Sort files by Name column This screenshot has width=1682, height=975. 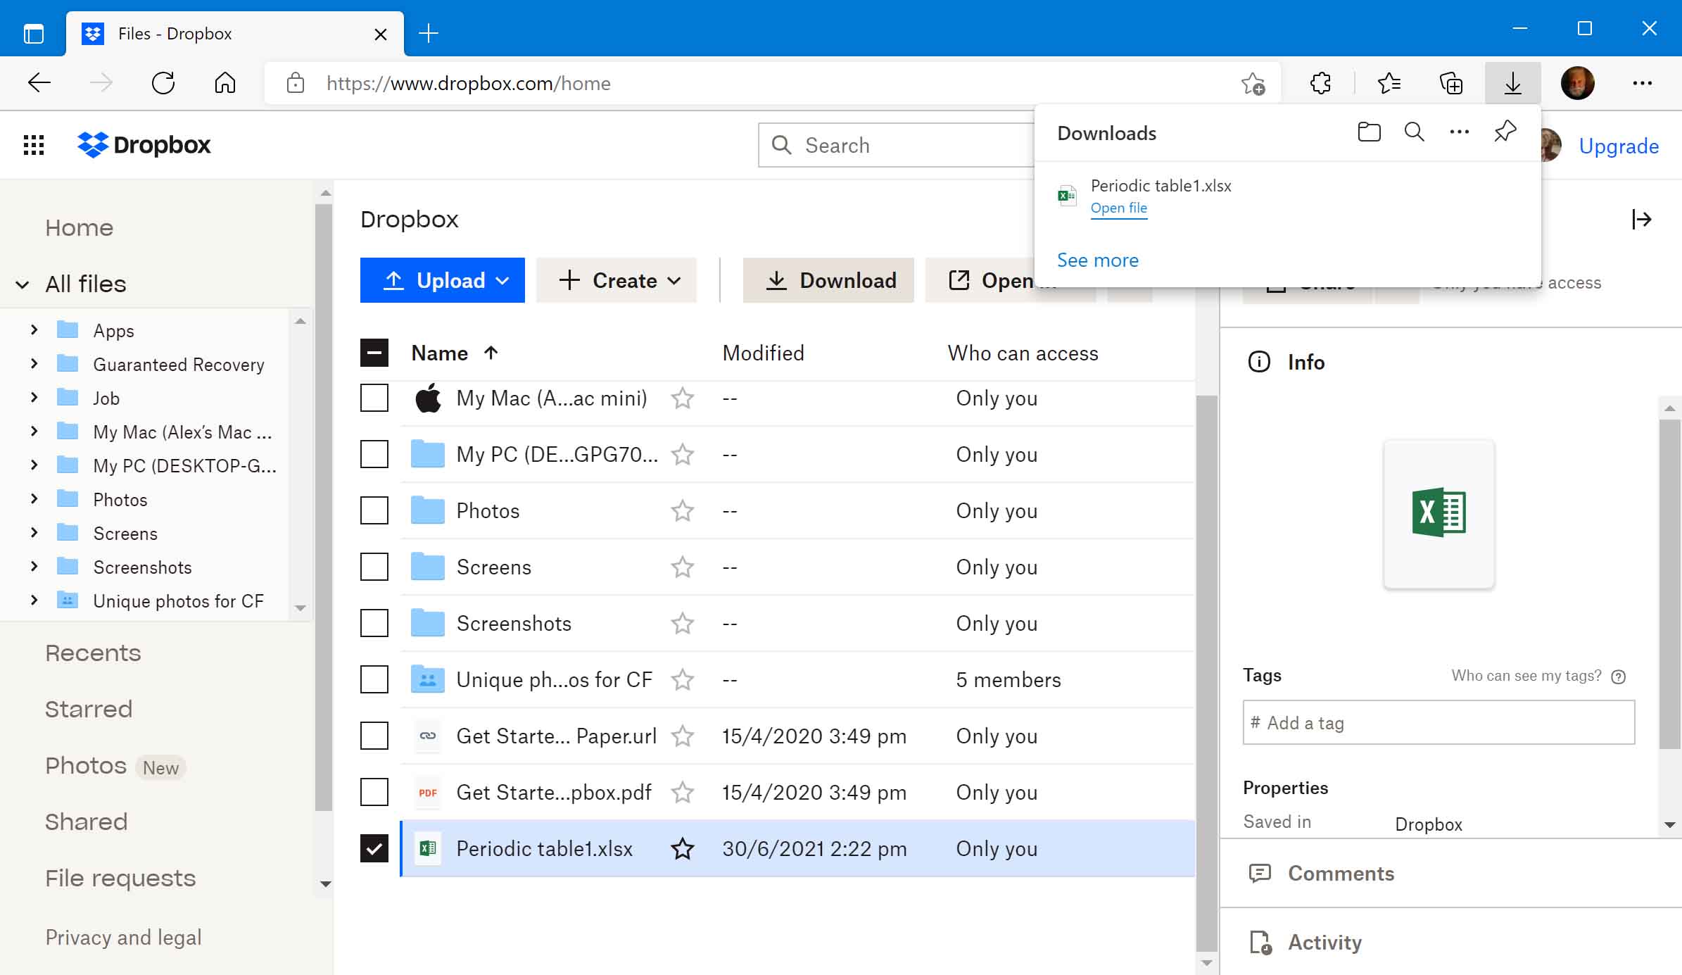point(455,353)
